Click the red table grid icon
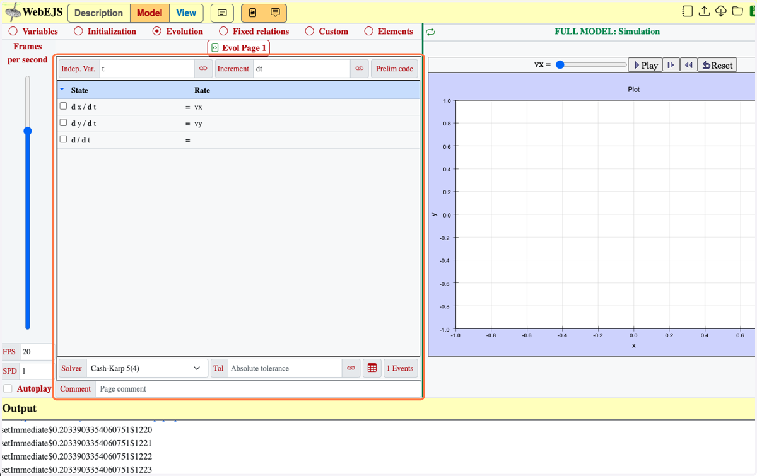 372,368
